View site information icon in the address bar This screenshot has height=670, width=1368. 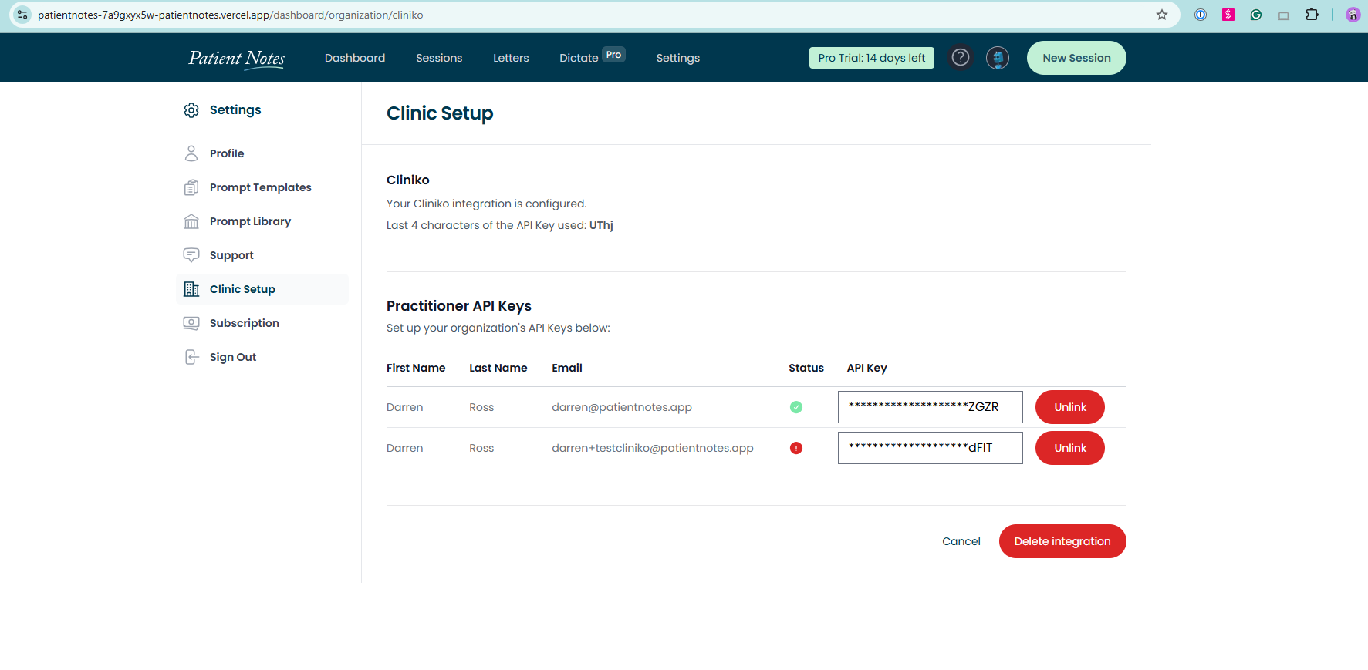(22, 15)
